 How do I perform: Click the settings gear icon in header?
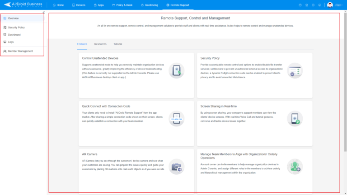313,5
